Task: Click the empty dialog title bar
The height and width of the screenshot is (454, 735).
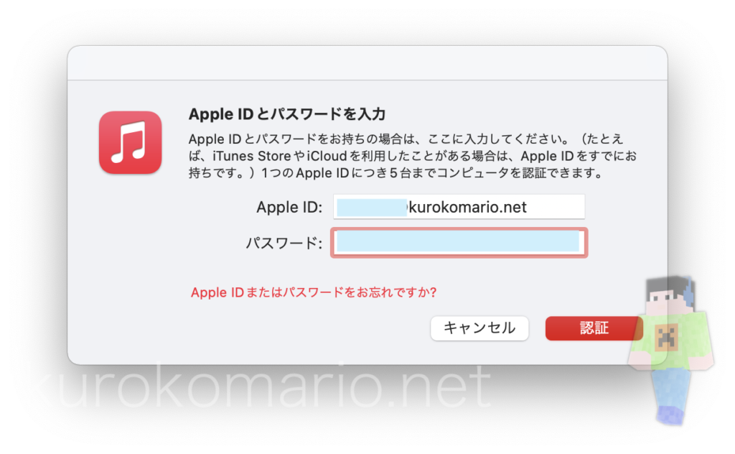Action: (x=367, y=62)
